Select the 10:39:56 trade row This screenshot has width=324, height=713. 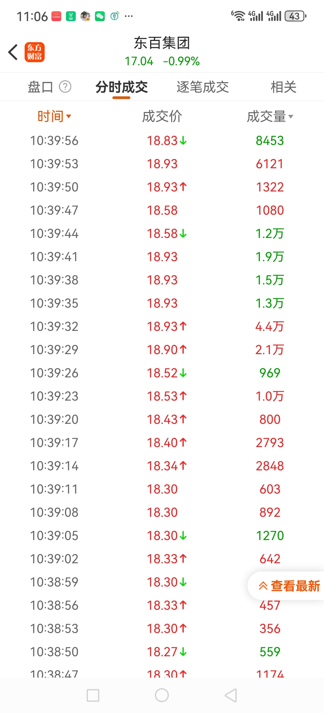point(162,140)
